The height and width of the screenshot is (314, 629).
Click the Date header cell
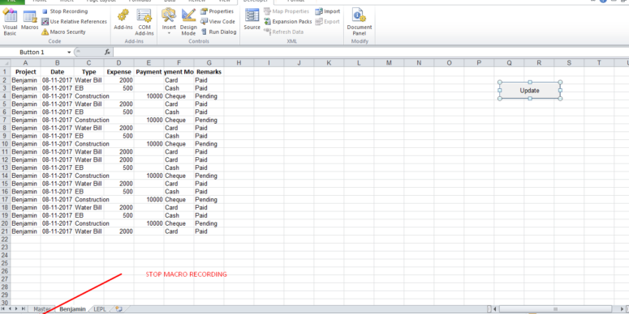(x=57, y=72)
